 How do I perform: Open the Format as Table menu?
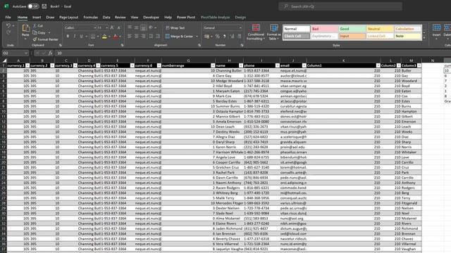pyautogui.click(x=274, y=32)
